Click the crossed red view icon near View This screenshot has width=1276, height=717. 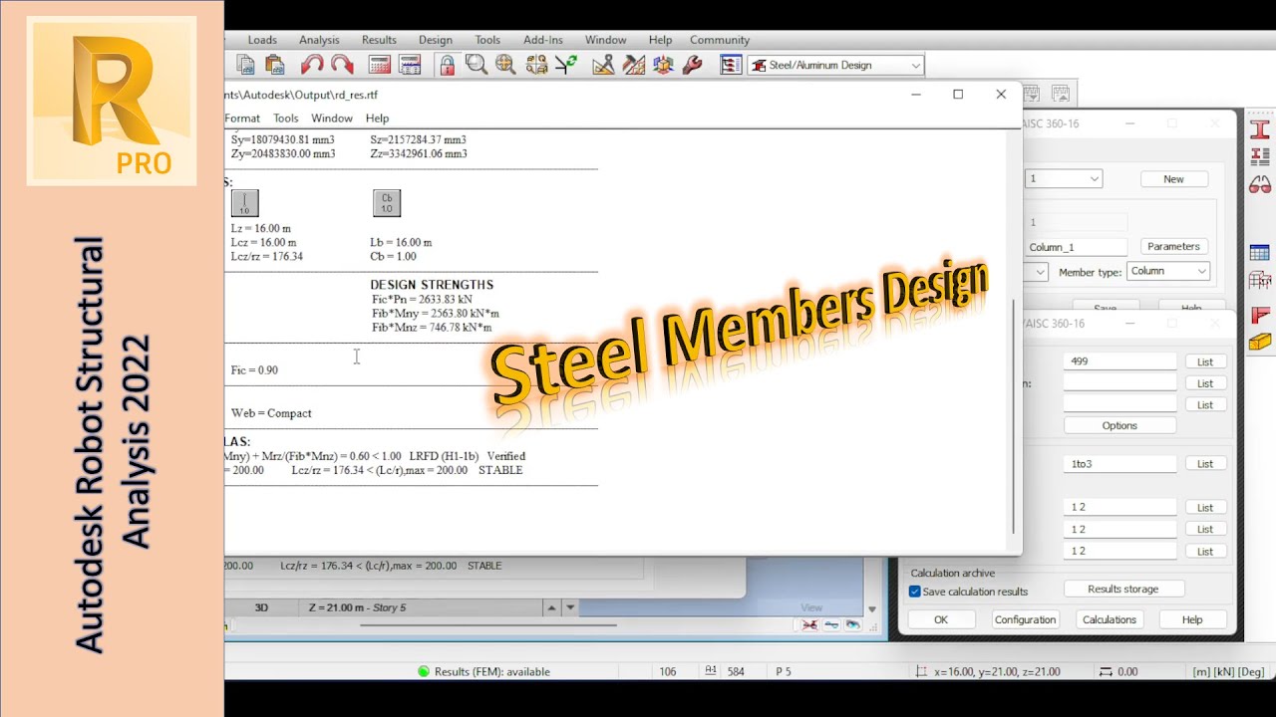809,625
